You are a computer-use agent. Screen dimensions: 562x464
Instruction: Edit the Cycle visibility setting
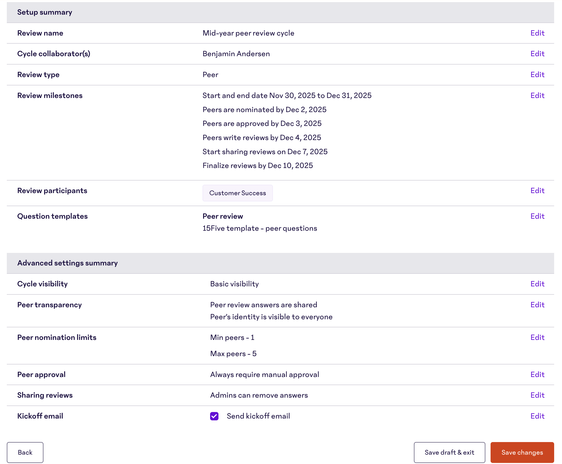537,284
